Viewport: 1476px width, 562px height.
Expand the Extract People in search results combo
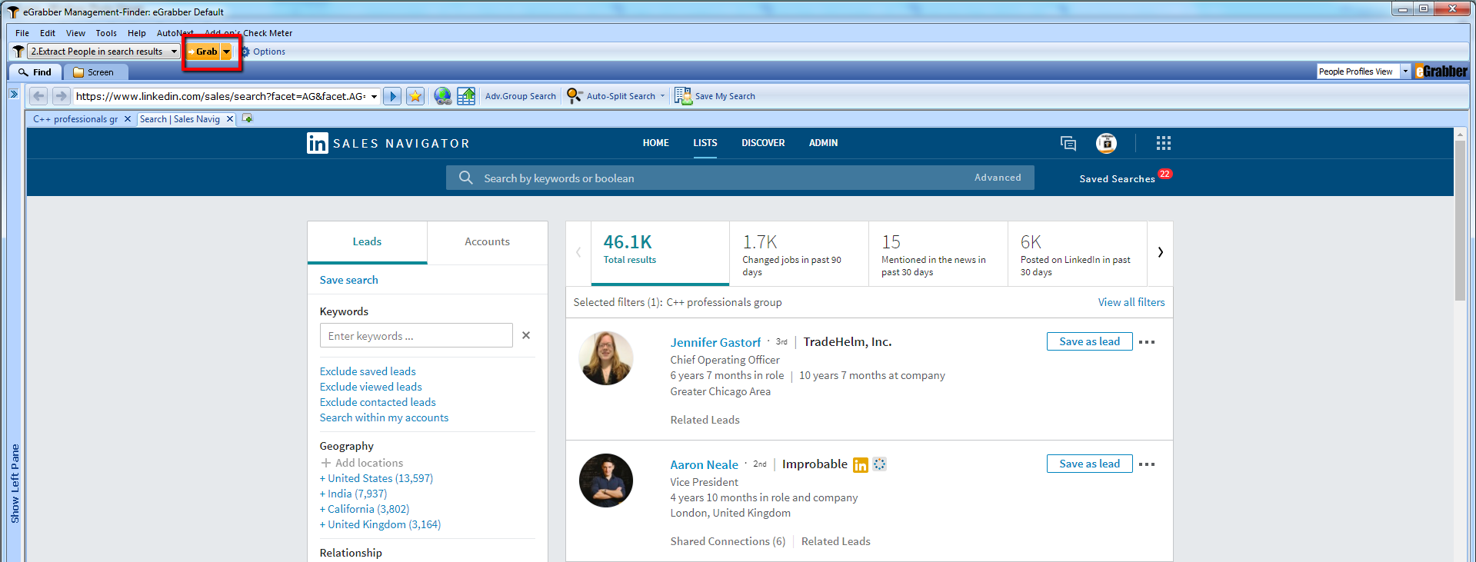(175, 52)
